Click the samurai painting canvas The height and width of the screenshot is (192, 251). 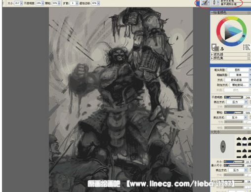[x=121, y=100]
